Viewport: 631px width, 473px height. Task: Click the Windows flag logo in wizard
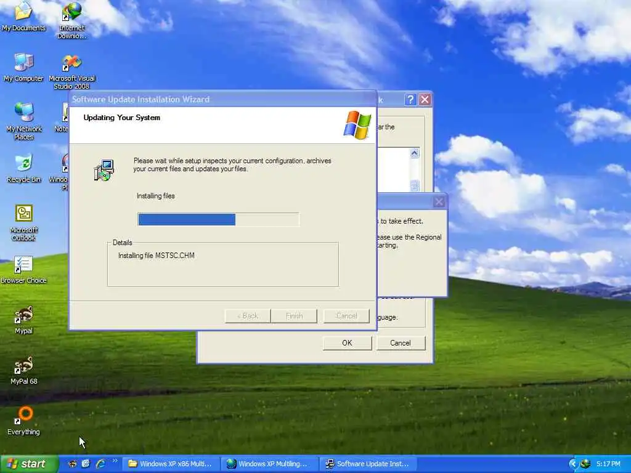click(x=357, y=125)
